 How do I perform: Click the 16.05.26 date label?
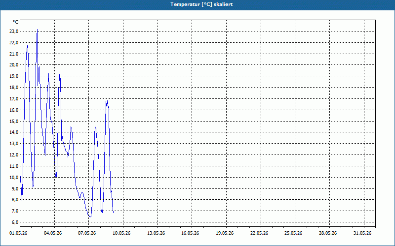coord(190,233)
